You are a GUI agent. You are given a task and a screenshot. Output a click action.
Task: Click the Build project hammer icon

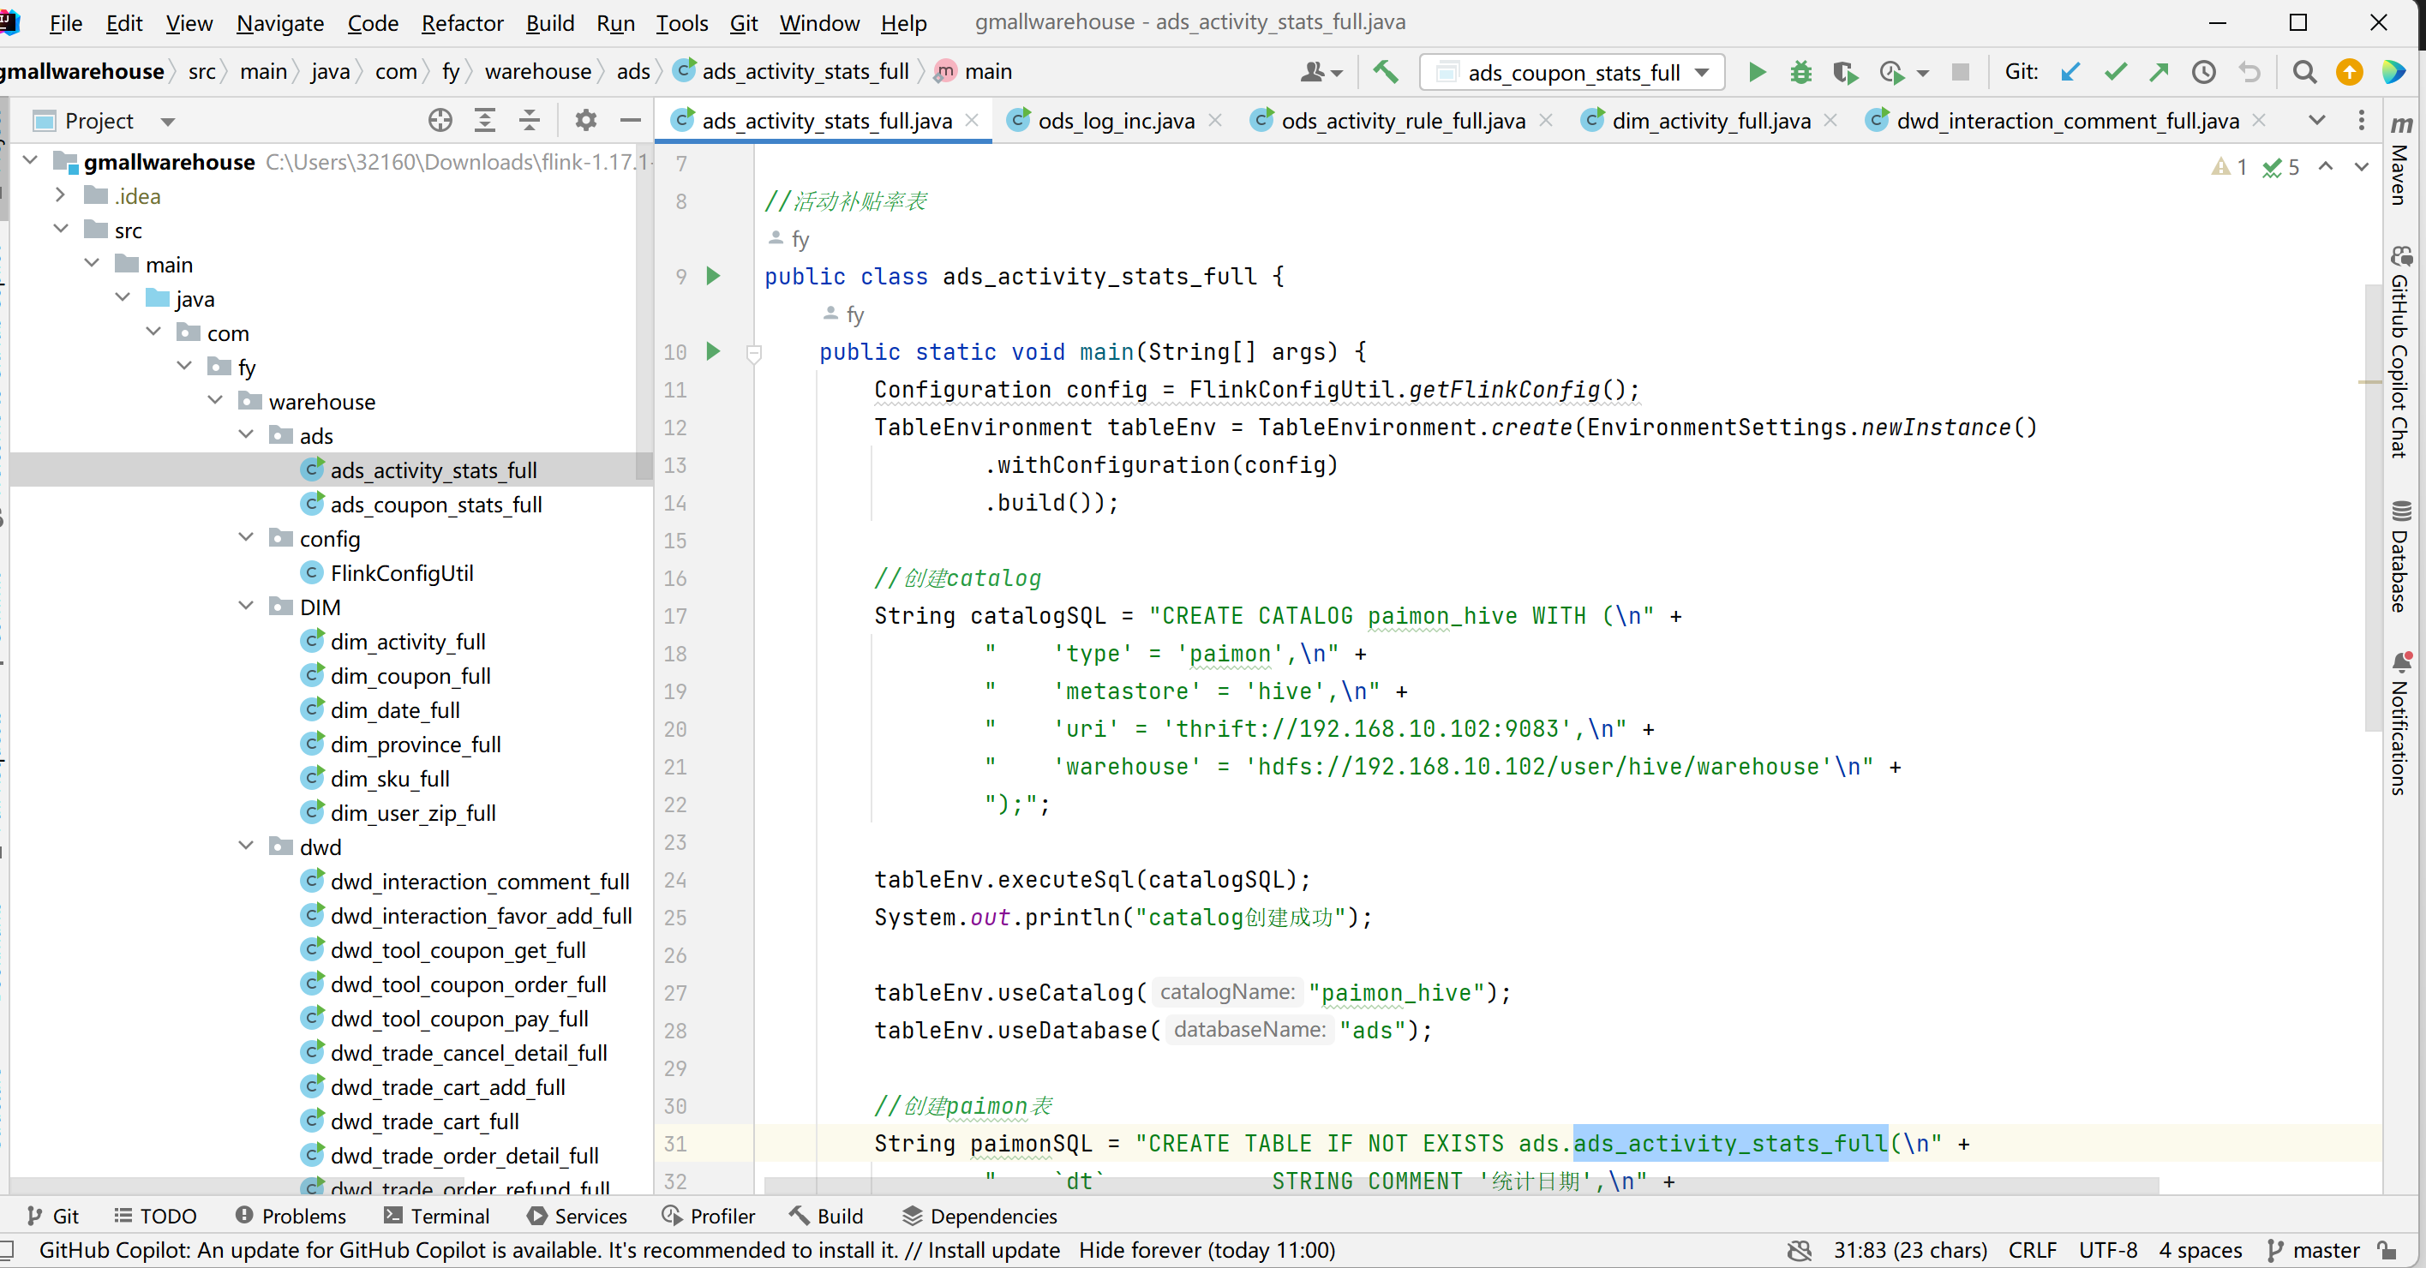[1386, 72]
